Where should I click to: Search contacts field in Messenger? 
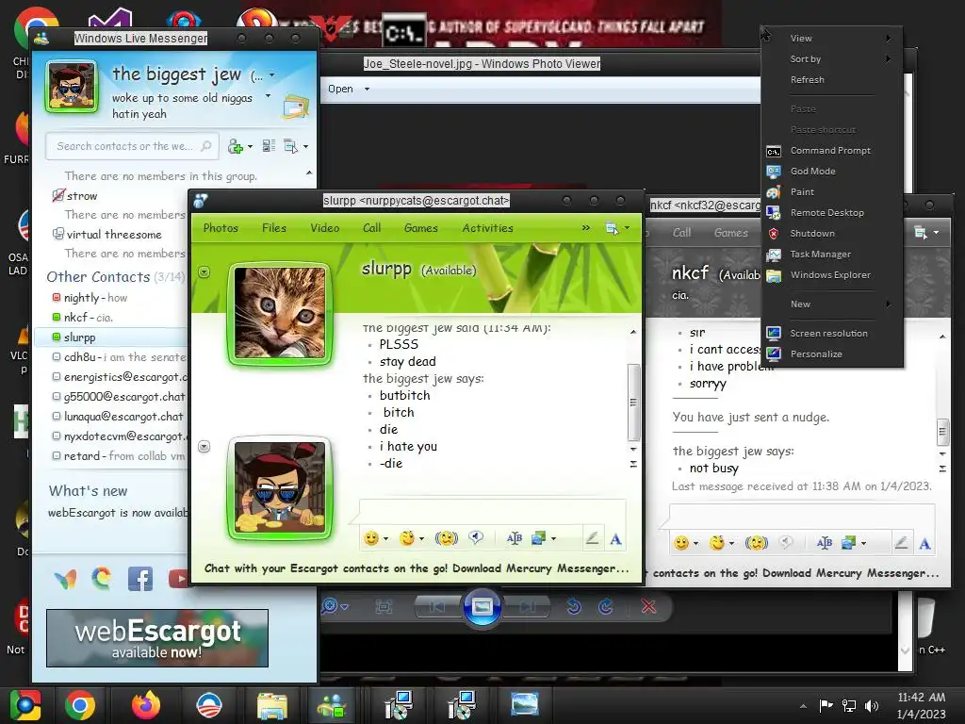tap(132, 146)
